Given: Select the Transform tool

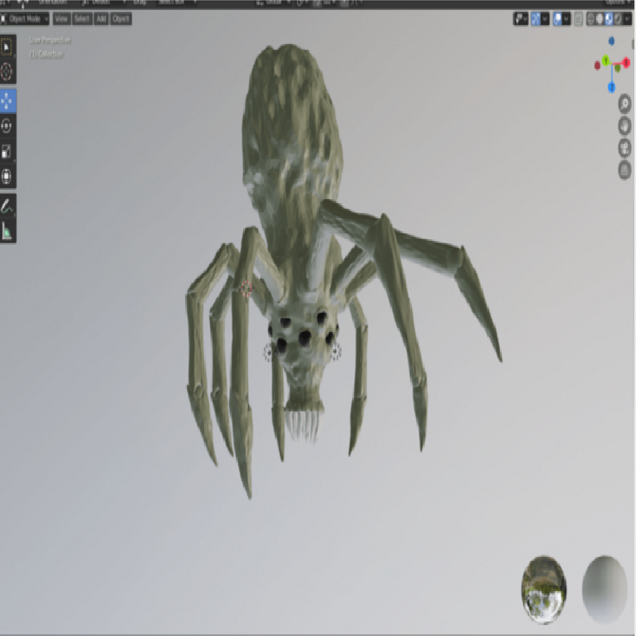Looking at the screenshot, I should [x=7, y=176].
